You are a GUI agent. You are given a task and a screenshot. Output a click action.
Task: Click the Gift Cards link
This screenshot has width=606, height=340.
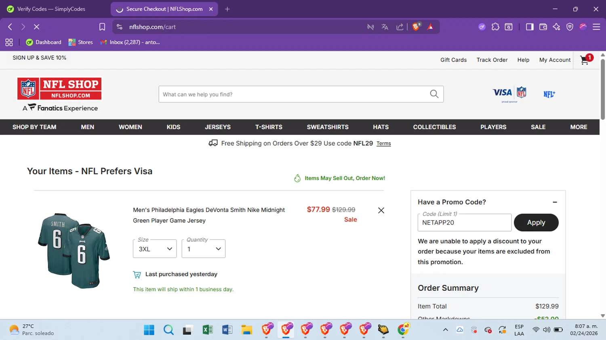(x=453, y=60)
